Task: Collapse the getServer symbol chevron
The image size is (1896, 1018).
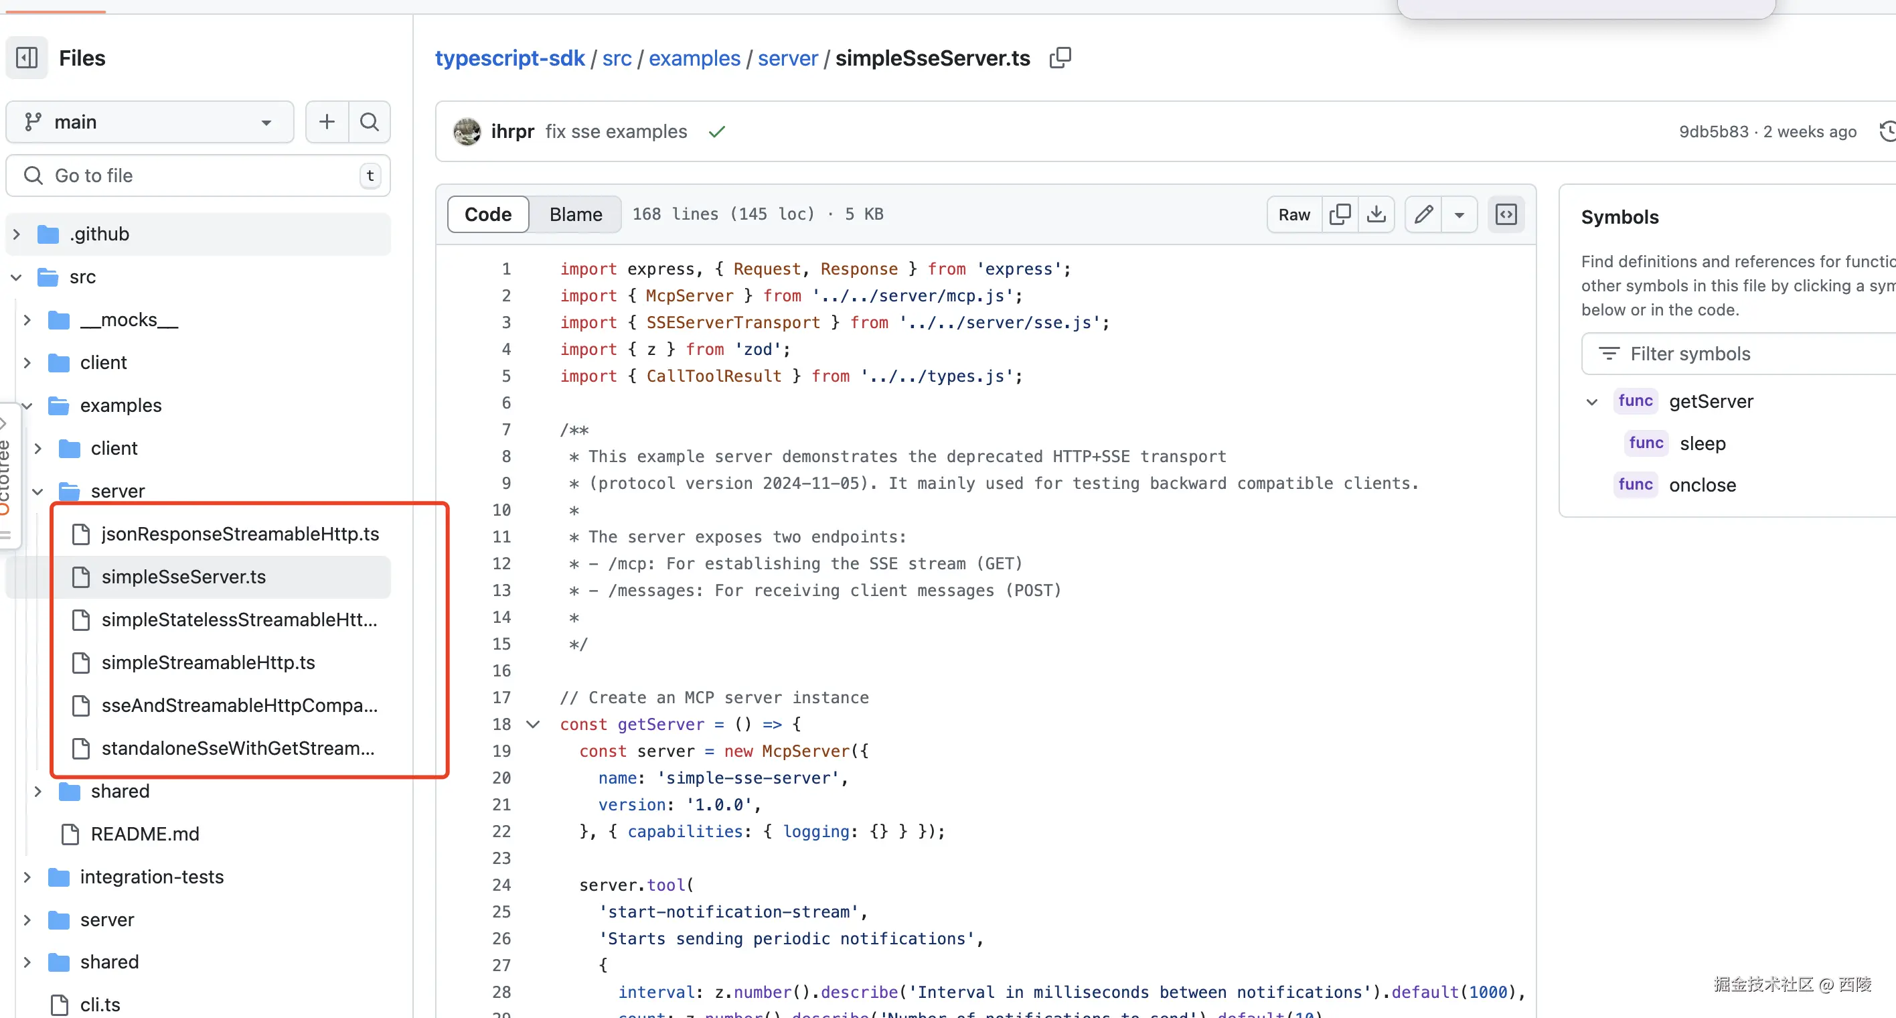Action: [x=1591, y=402]
